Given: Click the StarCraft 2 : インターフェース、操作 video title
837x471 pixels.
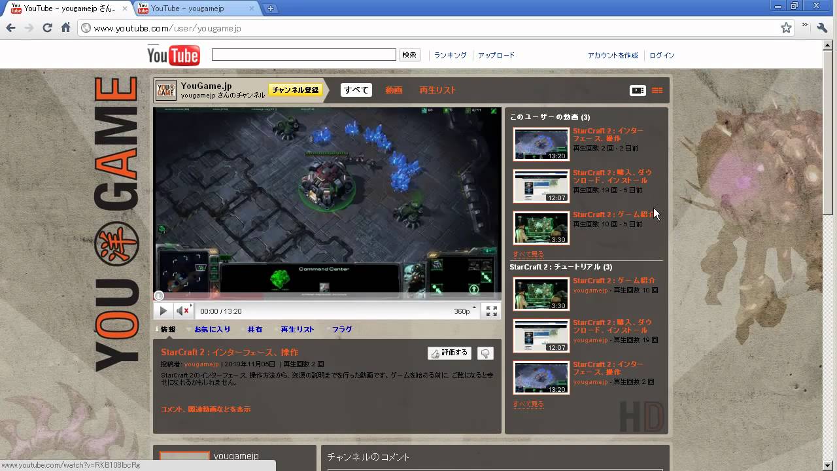Looking at the screenshot, I should click(x=230, y=353).
